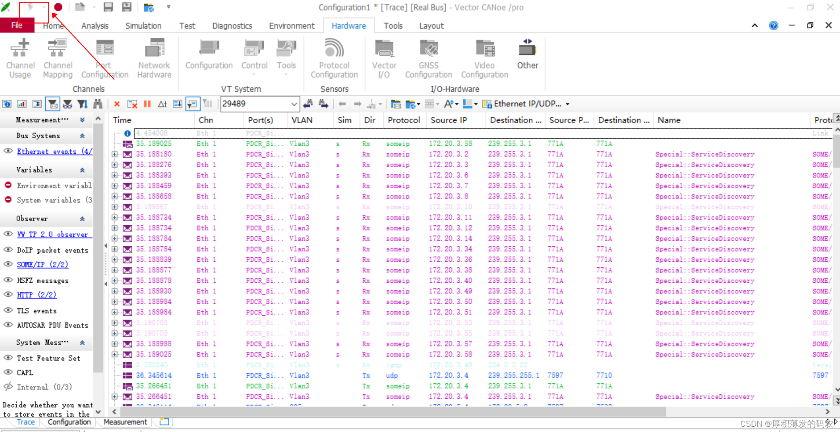840x432 pixels.
Task: Collapse the System Messages section
Action: (x=82, y=342)
